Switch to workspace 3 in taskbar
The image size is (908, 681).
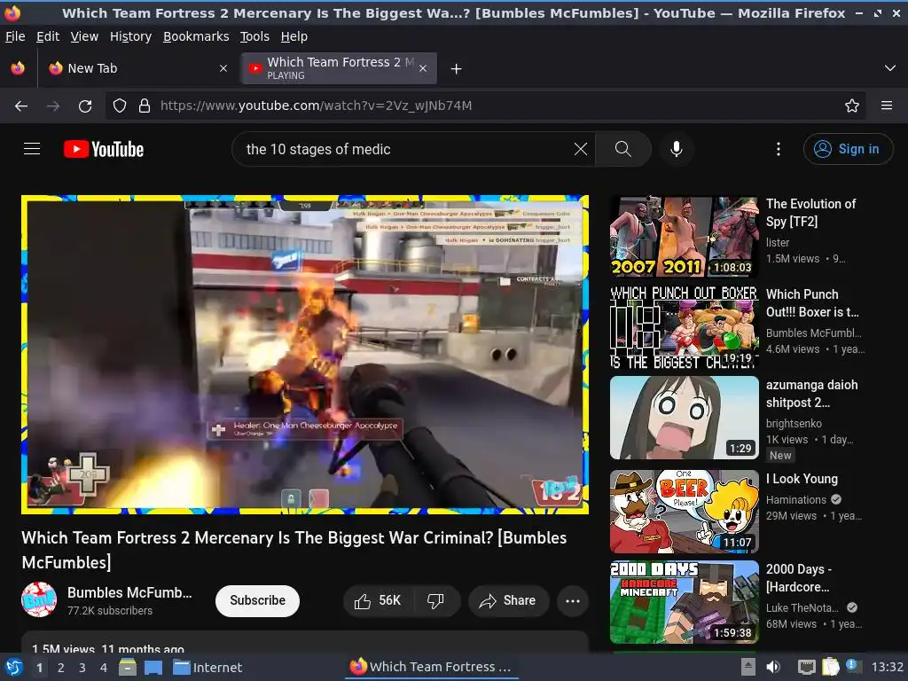[82, 668]
